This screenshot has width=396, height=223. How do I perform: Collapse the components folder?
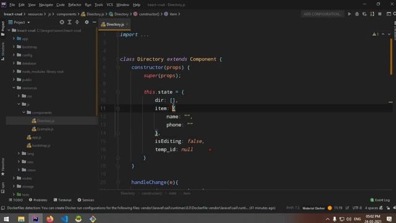pyautogui.click(x=24, y=112)
